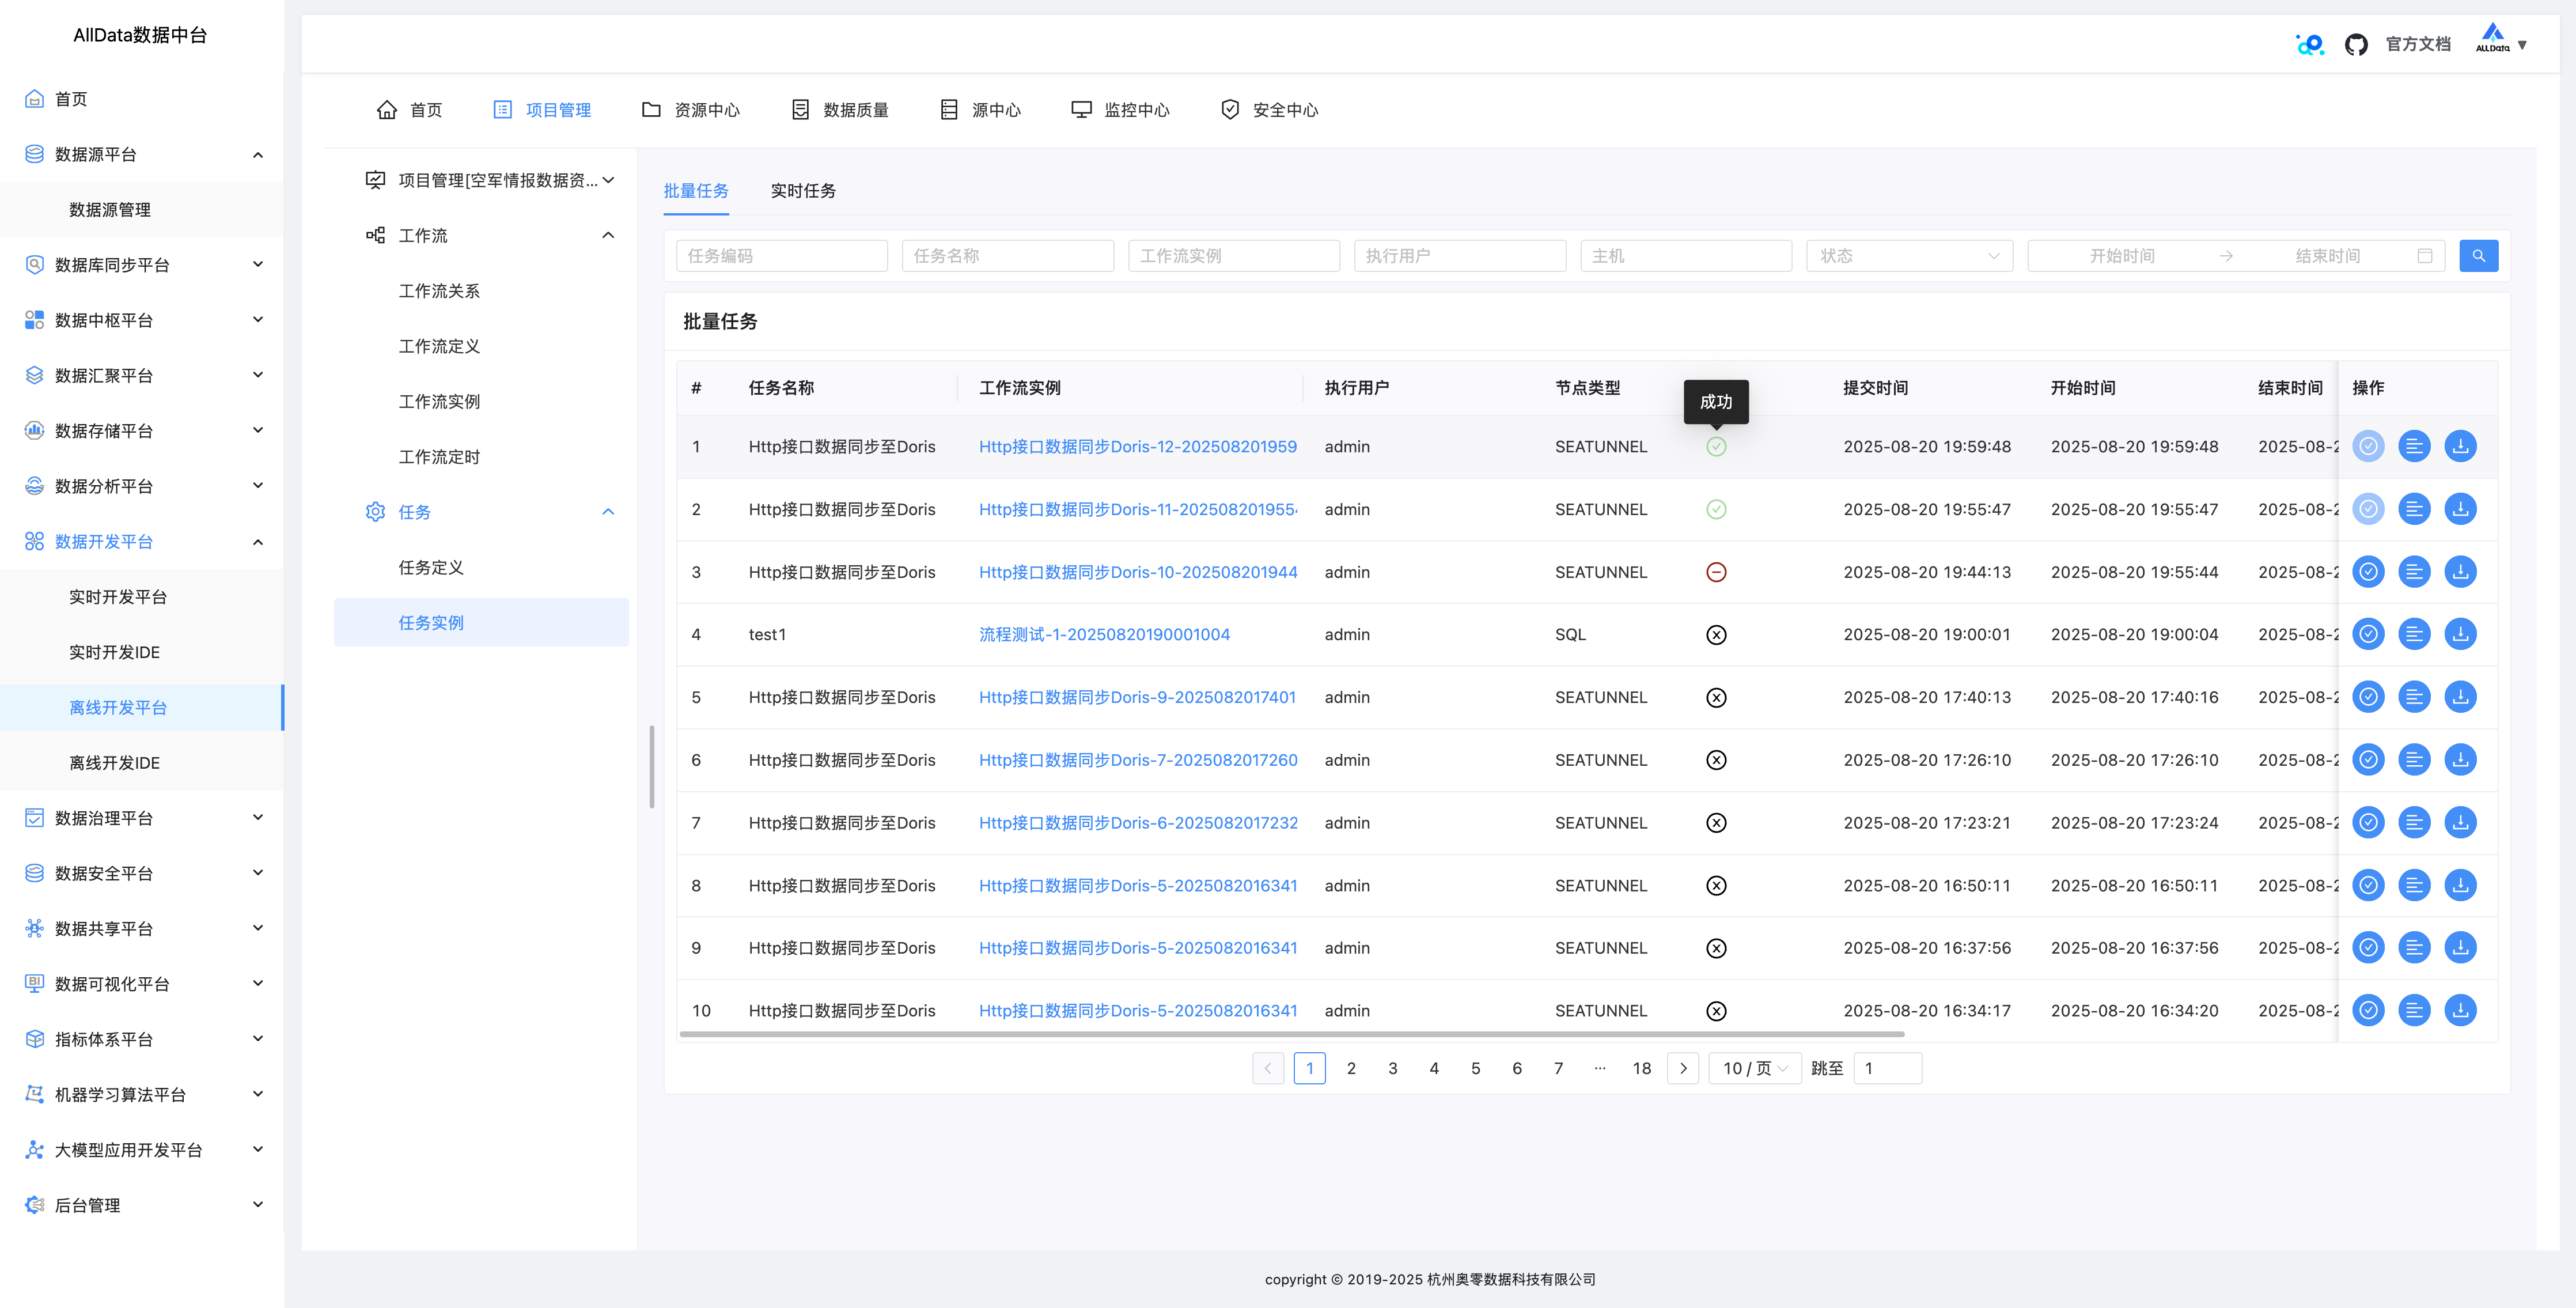The width and height of the screenshot is (2576, 1308).
Task: Click the stopped red status icon row 3
Action: (1716, 572)
